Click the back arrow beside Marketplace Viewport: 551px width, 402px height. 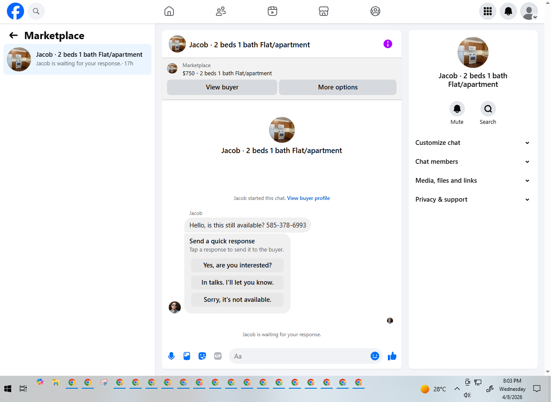coord(13,35)
